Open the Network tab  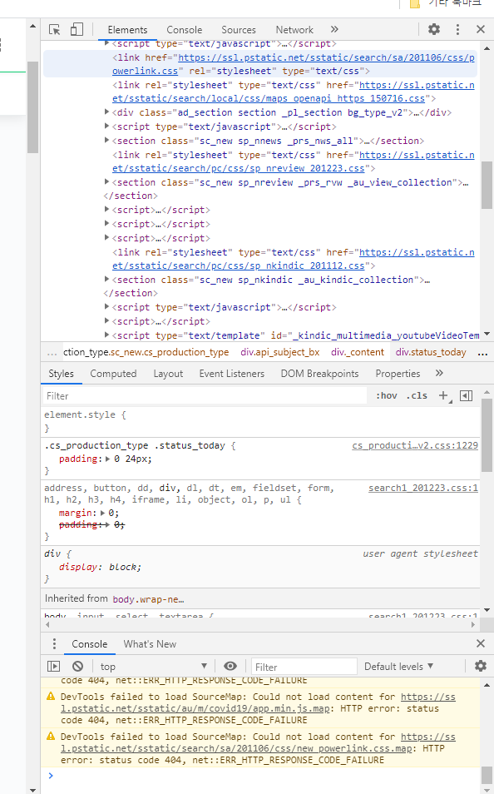pos(294,30)
